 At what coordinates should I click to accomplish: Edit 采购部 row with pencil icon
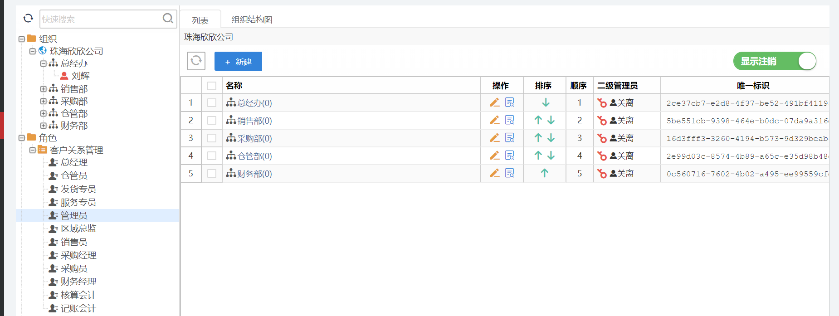[495, 138]
